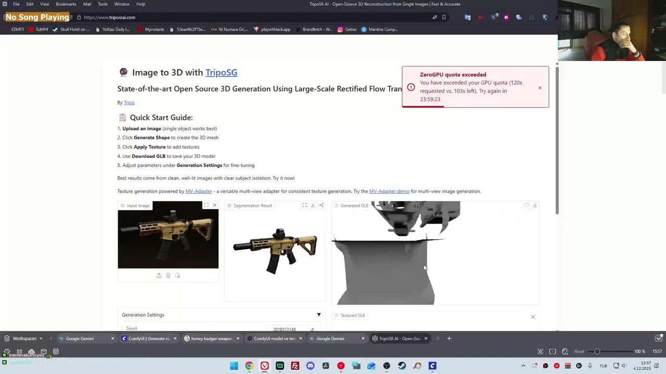Click the tab list dropdown arrow at bar end

tap(659, 339)
